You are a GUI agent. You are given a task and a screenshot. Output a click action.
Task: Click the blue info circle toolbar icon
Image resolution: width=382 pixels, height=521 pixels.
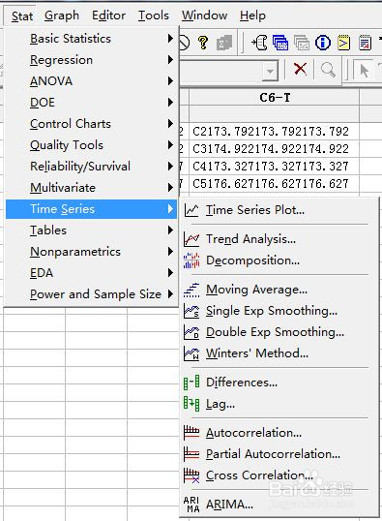coord(323,43)
